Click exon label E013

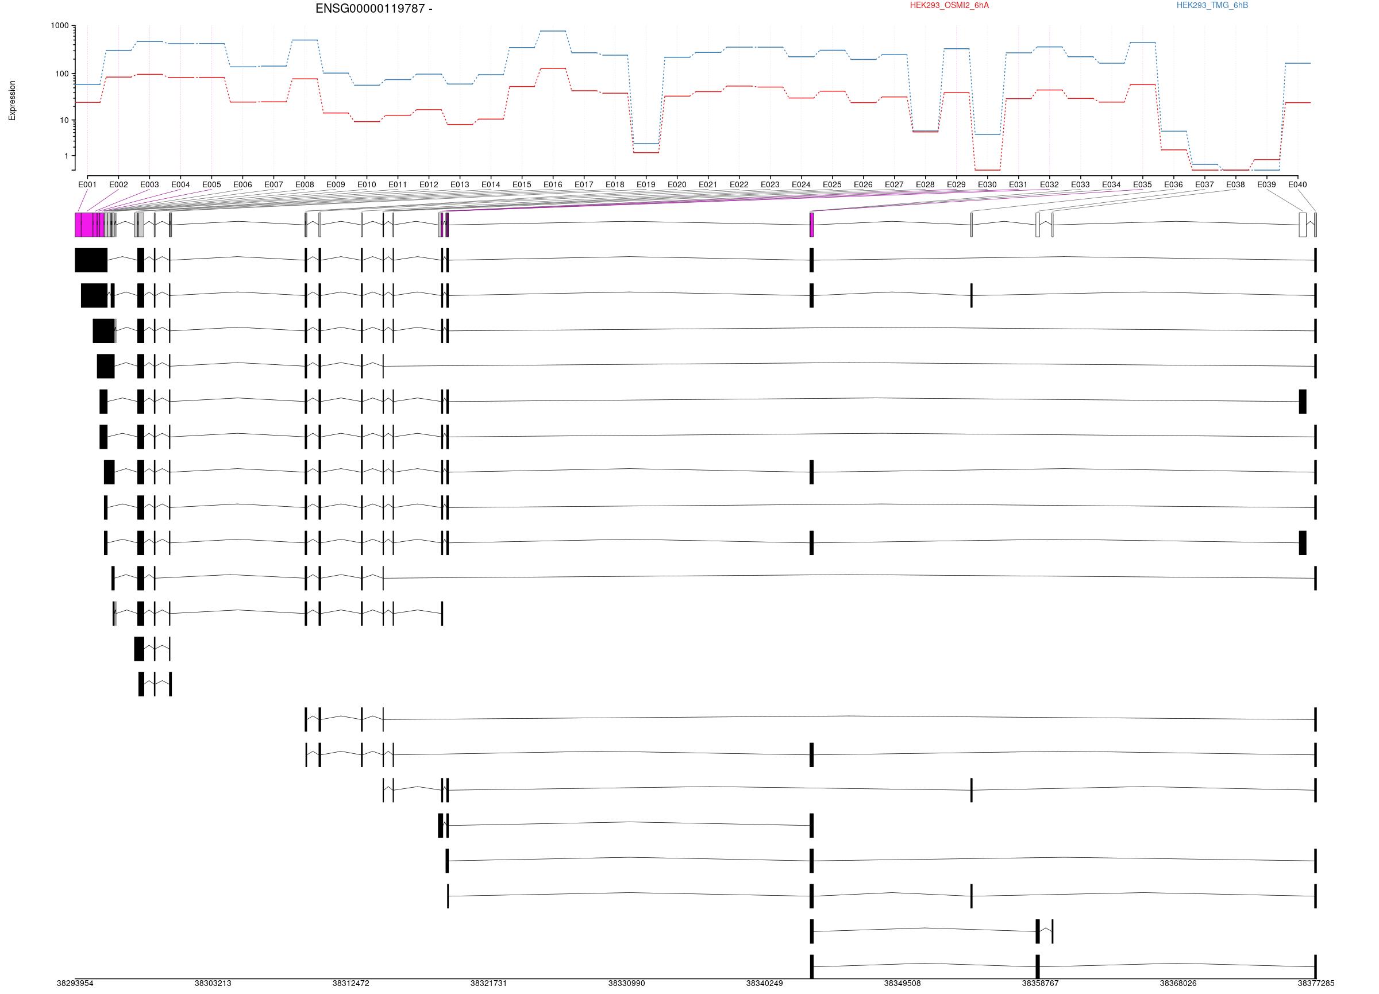460,185
